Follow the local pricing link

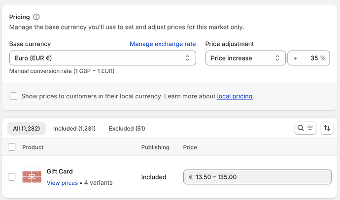pos(235,96)
